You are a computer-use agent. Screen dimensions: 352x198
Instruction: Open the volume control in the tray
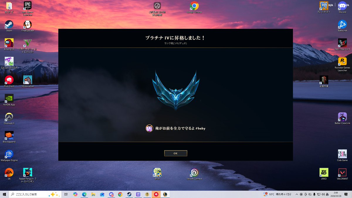[324, 194]
